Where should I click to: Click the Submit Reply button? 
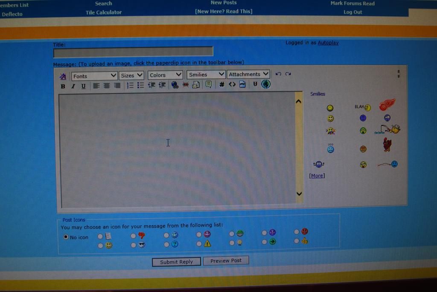tap(176, 262)
